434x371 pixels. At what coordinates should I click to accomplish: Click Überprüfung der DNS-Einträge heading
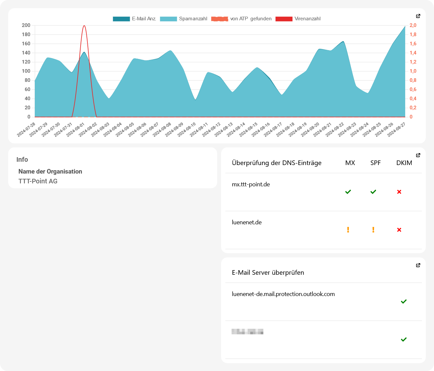(277, 163)
